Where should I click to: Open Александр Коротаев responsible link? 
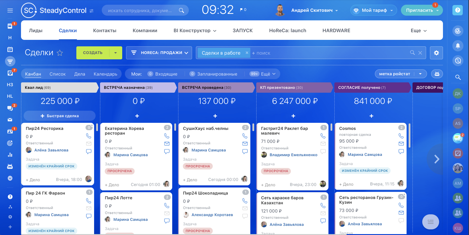coord(212,215)
